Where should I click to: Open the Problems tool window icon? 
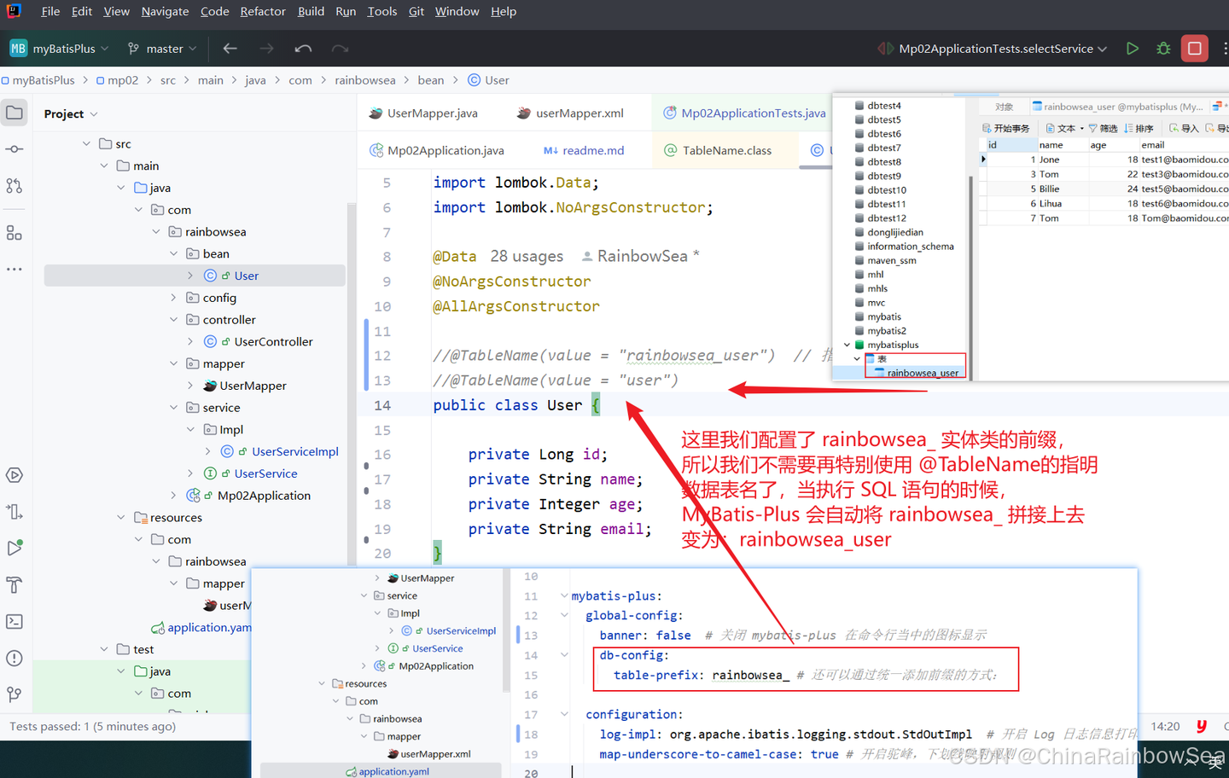pos(15,659)
